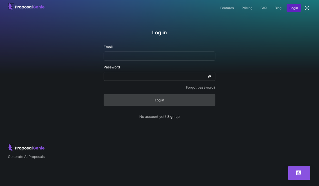Open the FAQ section link
Viewport: 319px width, 186px height.
point(264,8)
